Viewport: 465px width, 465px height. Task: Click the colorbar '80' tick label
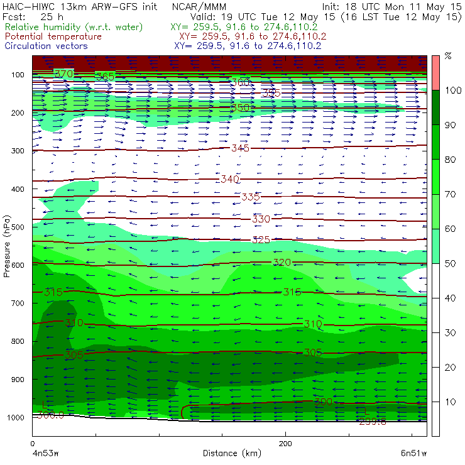click(450, 160)
